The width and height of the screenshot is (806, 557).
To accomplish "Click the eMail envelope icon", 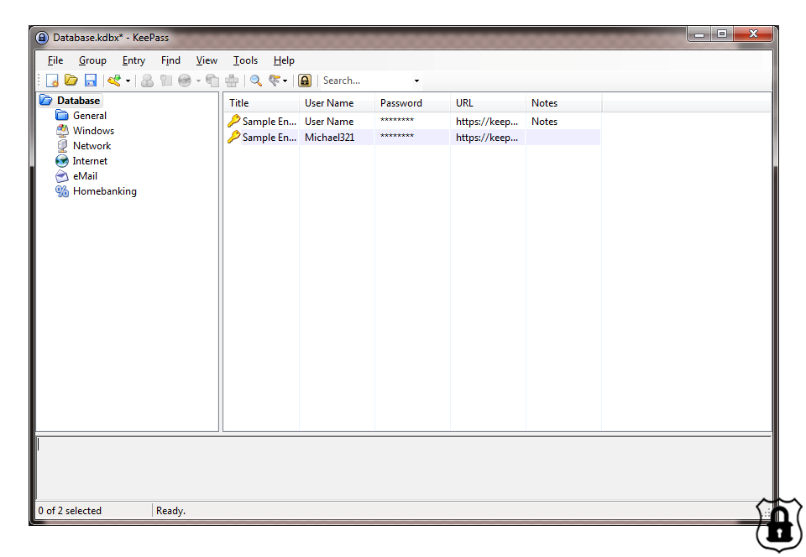I will pos(61,176).
